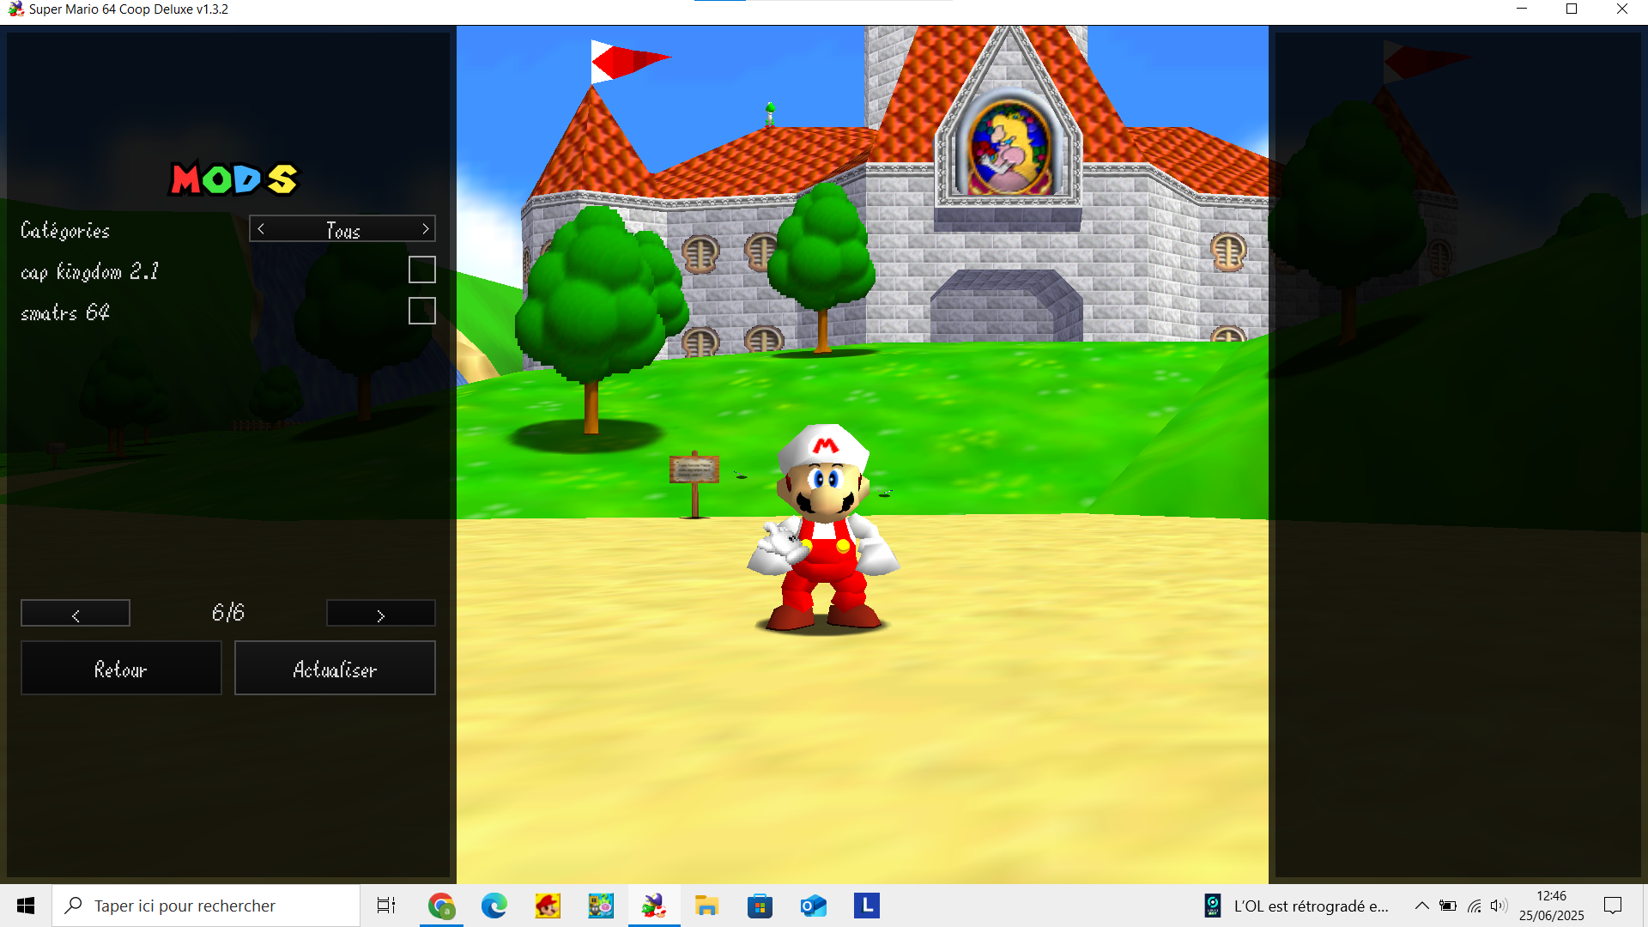This screenshot has width=1648, height=927.
Task: Maximize the game window
Action: click(1572, 9)
